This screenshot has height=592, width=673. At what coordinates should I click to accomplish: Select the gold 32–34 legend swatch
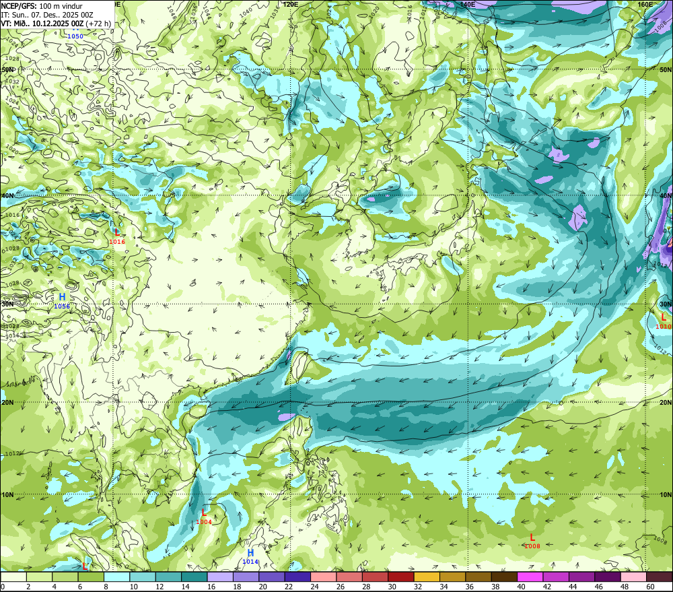427,577
